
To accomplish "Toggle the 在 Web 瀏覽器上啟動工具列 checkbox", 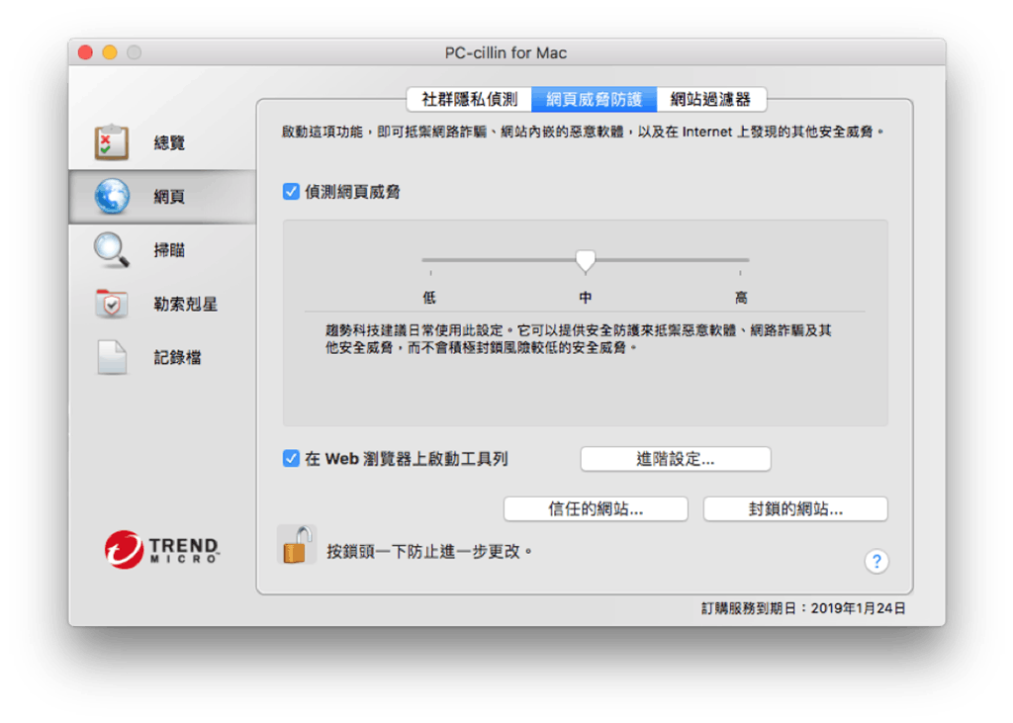I will (x=291, y=458).
